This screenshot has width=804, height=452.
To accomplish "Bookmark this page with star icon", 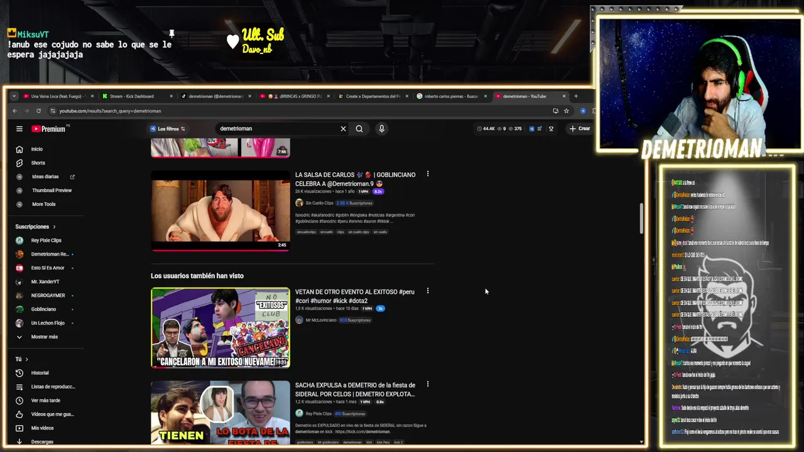I will (567, 111).
